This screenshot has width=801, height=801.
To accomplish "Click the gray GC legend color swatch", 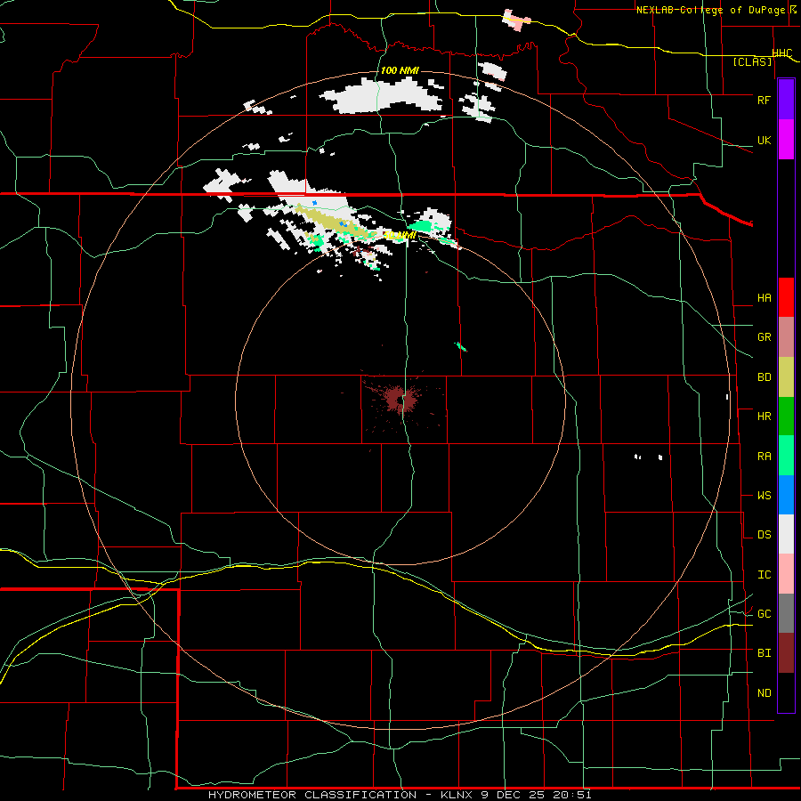I will [786, 613].
